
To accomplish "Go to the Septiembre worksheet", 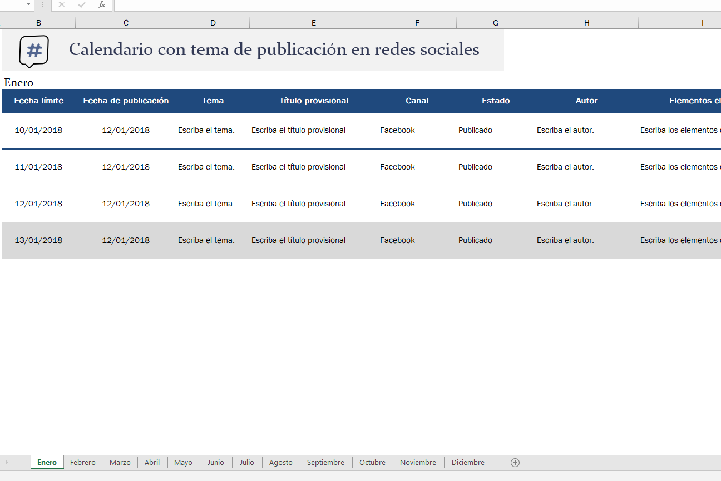I will click(x=325, y=462).
